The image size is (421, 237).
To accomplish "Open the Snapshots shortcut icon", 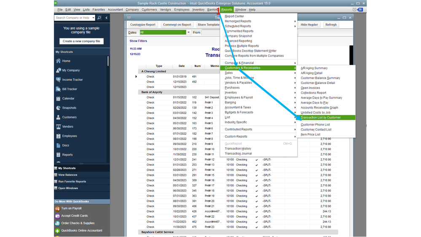I will click(58, 108).
